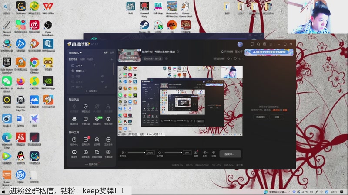Open the beauty filter icon near record
The width and height of the screenshot is (348, 195).
(196, 154)
